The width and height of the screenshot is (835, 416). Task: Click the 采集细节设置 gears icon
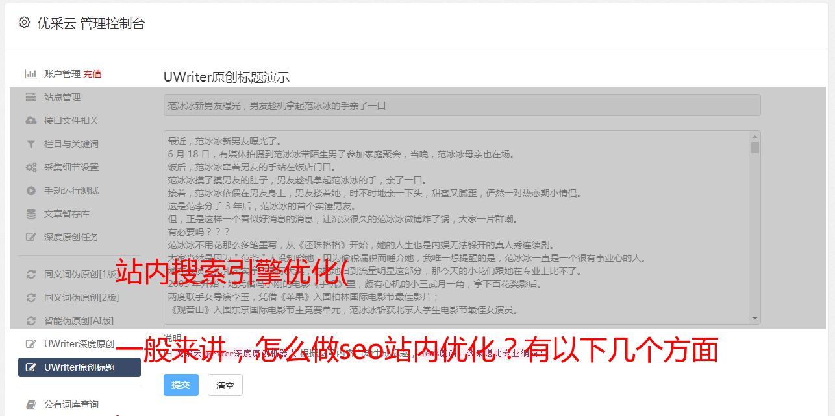[x=31, y=167]
